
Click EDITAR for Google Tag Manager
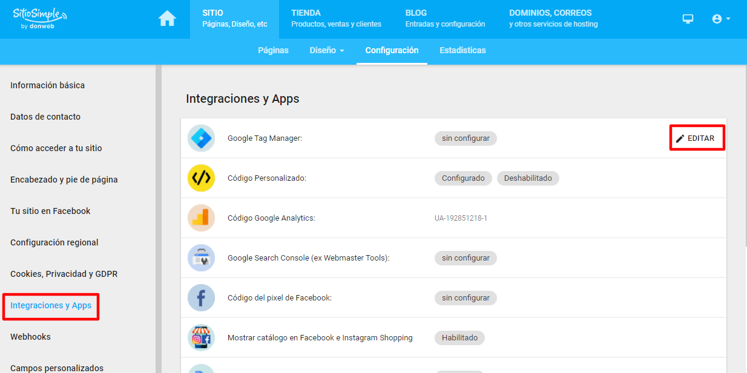(697, 138)
